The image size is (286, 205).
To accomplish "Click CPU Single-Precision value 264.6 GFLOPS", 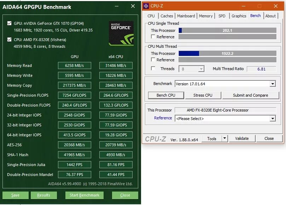I will coord(116,95).
